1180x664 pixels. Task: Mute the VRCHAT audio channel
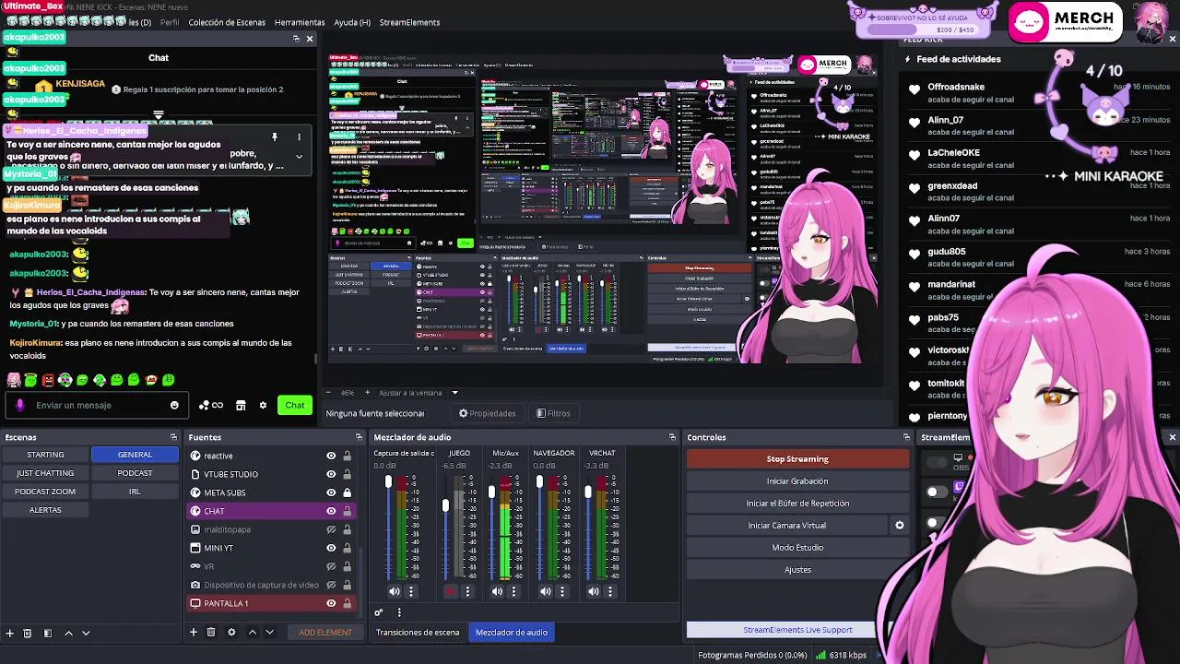click(x=594, y=591)
